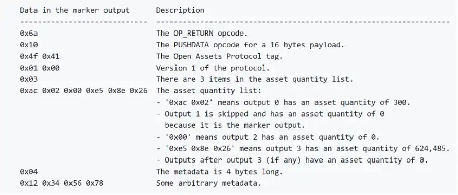Select the '0x01 0x00' version bytes
This screenshot has width=458, height=195.
40,68
